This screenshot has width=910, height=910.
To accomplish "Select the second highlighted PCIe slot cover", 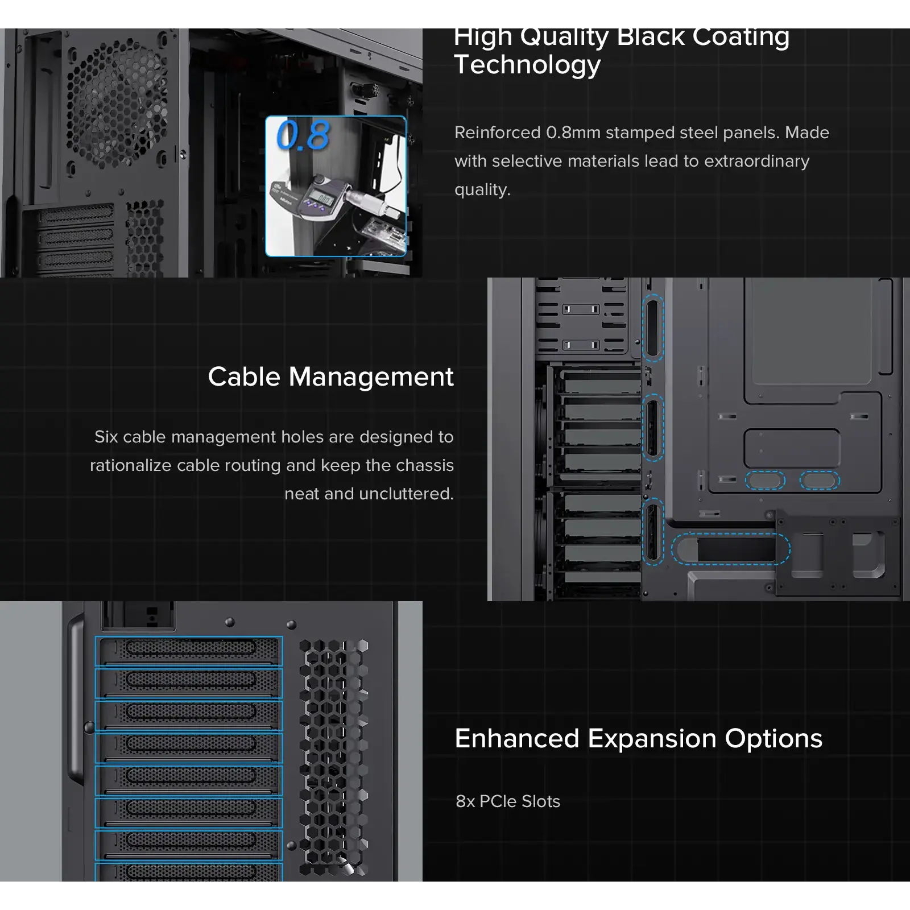I will click(x=189, y=682).
